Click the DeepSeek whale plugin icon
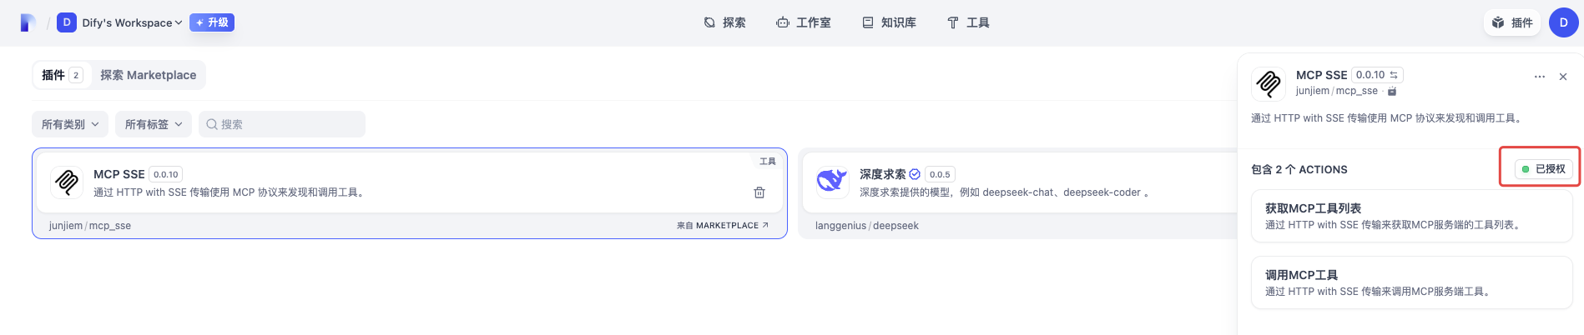This screenshot has width=1584, height=335. (832, 180)
